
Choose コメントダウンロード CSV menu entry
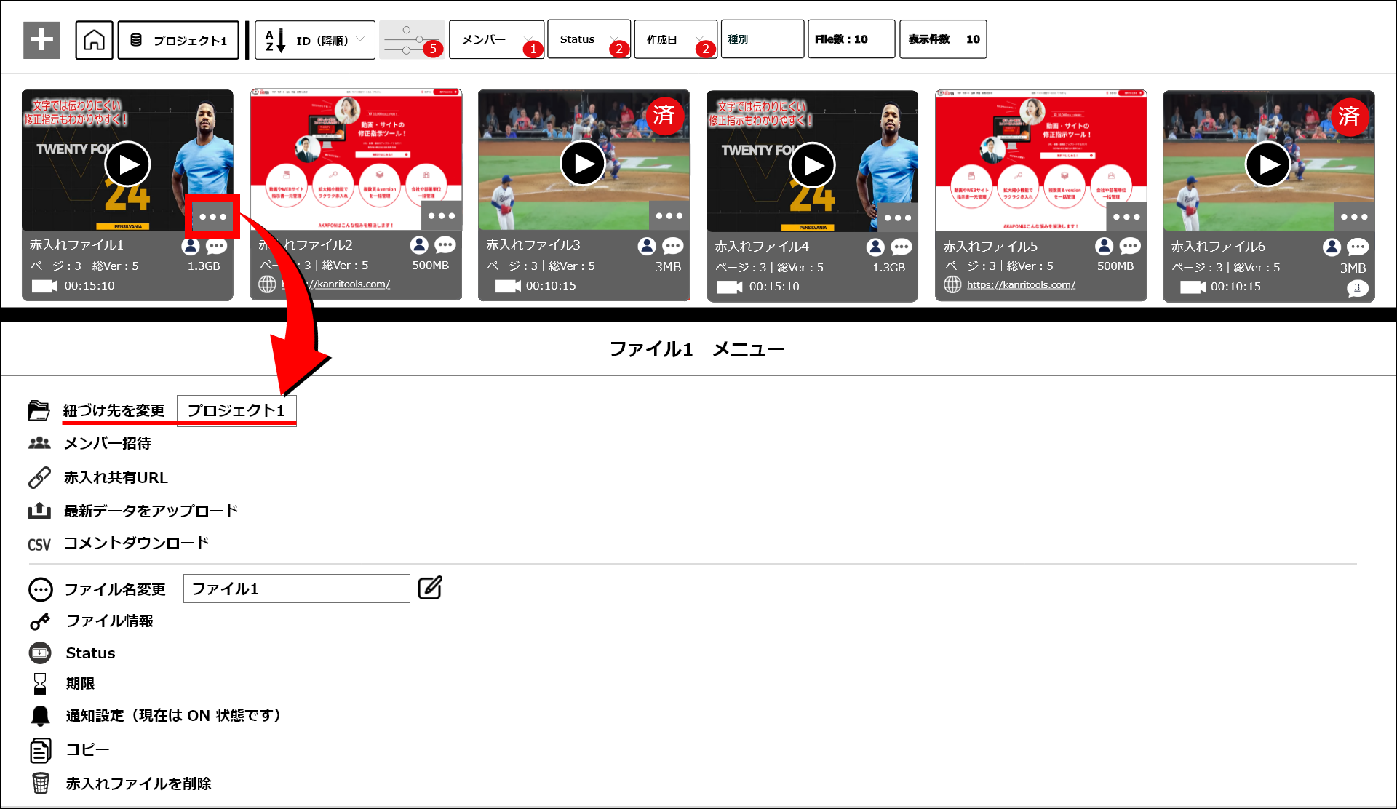tap(136, 543)
